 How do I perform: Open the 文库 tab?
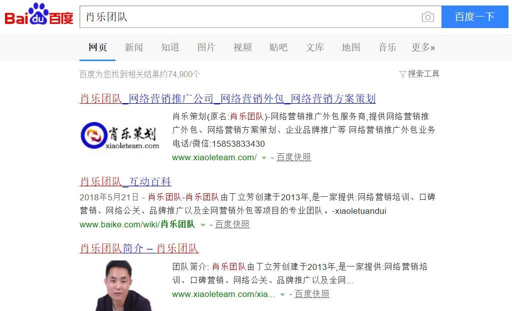[x=314, y=48]
